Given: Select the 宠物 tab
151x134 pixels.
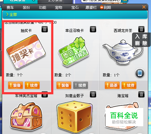Looking at the screenshot, I should (59, 7).
